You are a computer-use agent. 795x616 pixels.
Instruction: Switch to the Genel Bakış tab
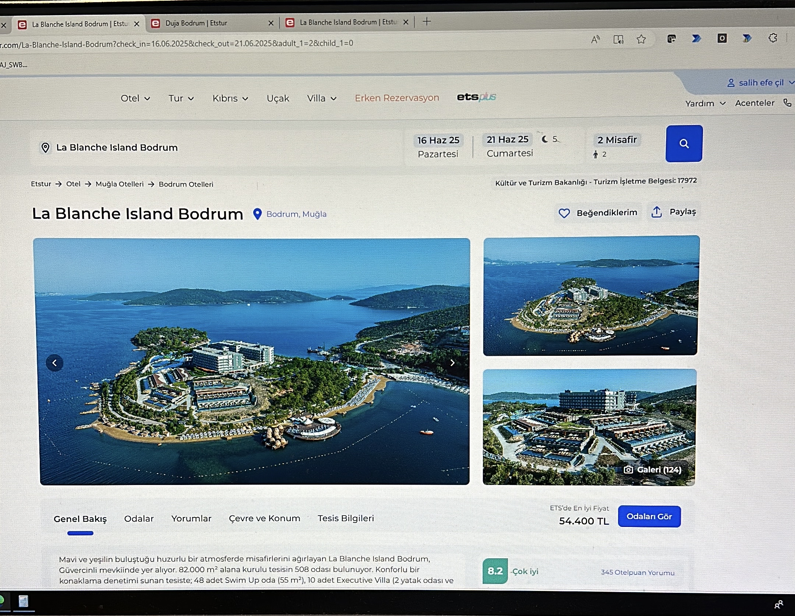coord(80,519)
